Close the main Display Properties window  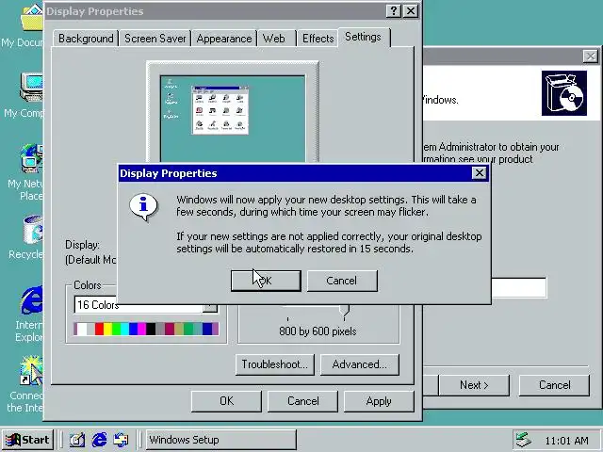click(x=411, y=10)
